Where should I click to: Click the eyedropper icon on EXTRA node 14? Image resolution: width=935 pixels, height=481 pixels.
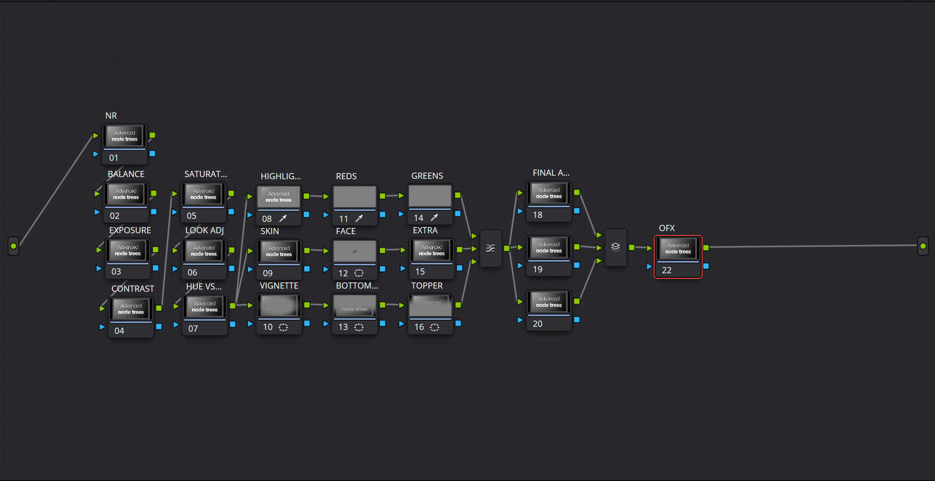pyautogui.click(x=435, y=217)
